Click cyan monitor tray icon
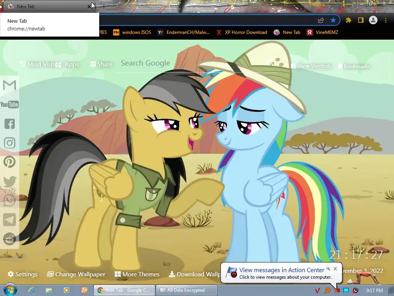 point(346,290)
